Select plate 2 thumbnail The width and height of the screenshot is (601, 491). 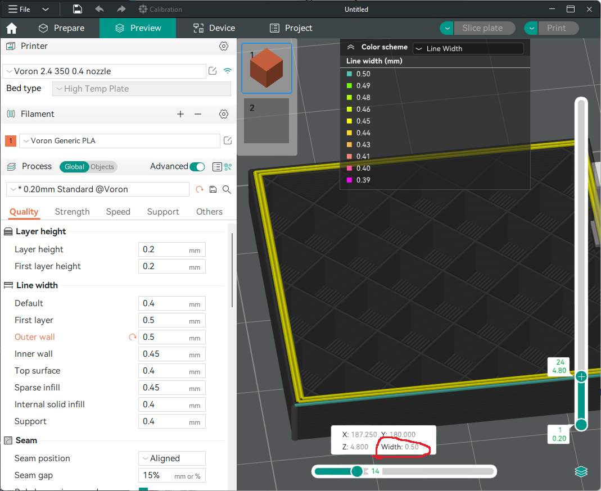coord(266,120)
